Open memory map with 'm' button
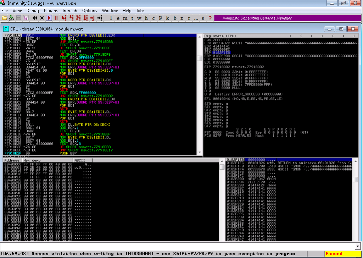This screenshot has height=258, width=363. point(125,18)
